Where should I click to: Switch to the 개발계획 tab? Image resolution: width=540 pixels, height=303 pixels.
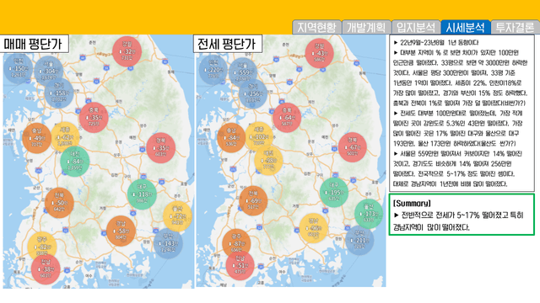(x=366, y=27)
